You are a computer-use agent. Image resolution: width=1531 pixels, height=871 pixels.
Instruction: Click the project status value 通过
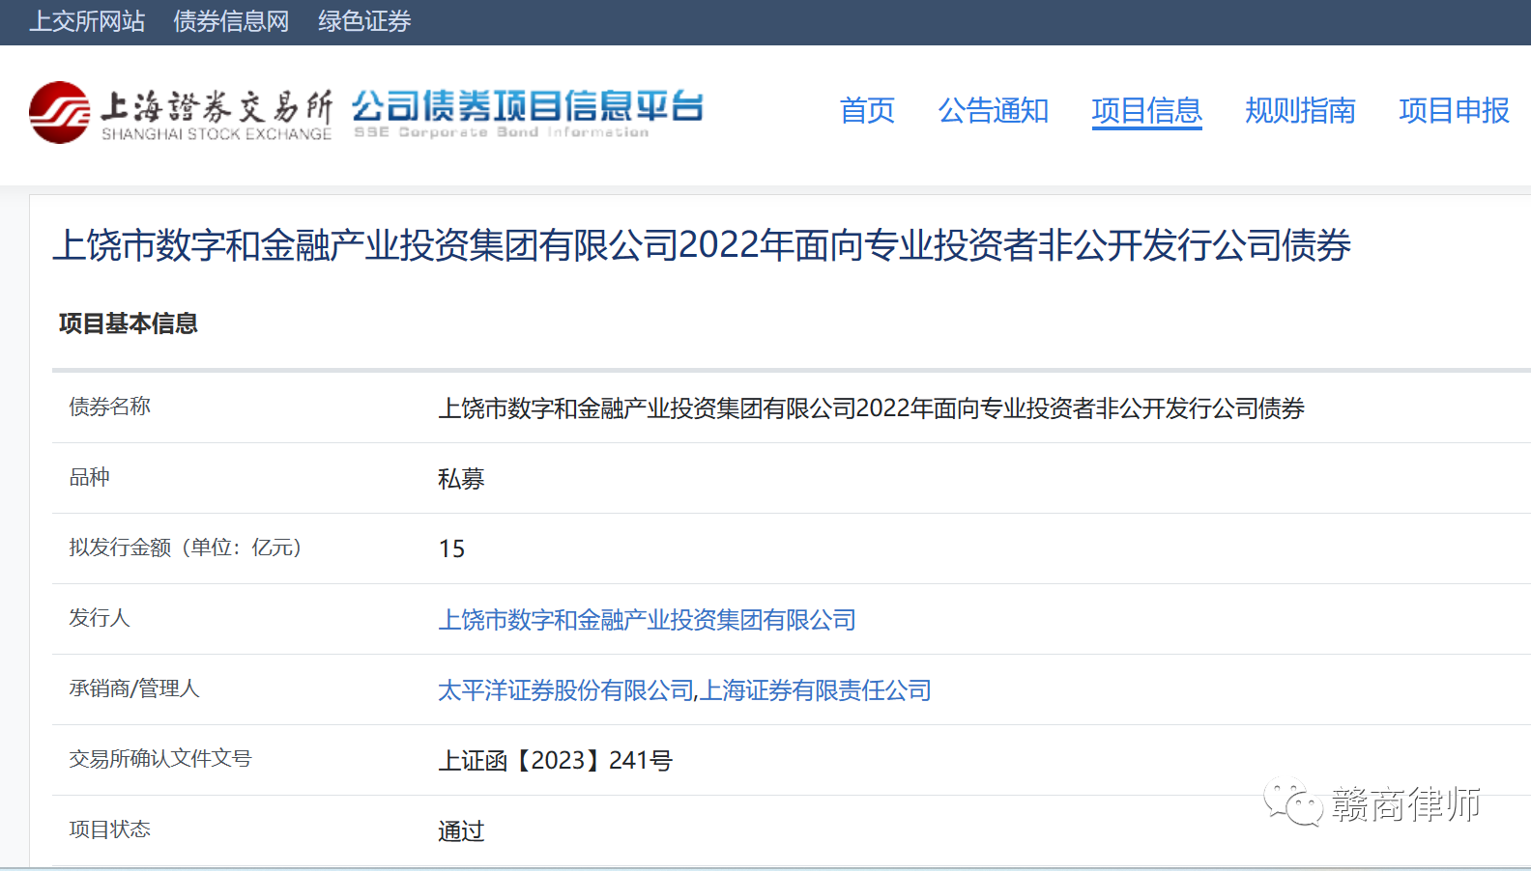pyautogui.click(x=460, y=831)
